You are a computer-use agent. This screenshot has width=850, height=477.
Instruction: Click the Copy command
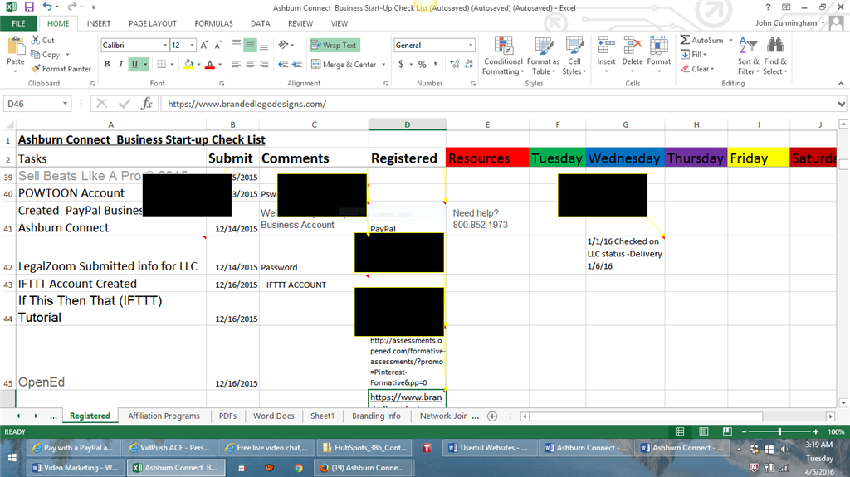(46, 54)
